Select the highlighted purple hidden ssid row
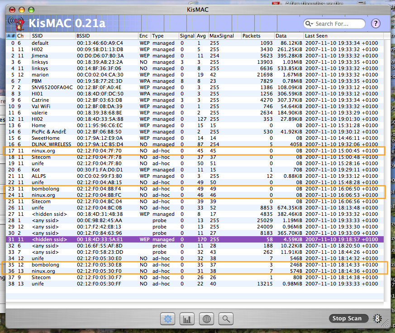The image size is (395, 333). [x=181, y=239]
